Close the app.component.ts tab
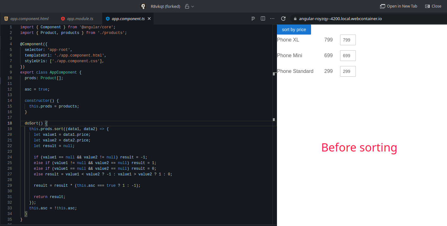The width and height of the screenshot is (447, 226). point(149,18)
